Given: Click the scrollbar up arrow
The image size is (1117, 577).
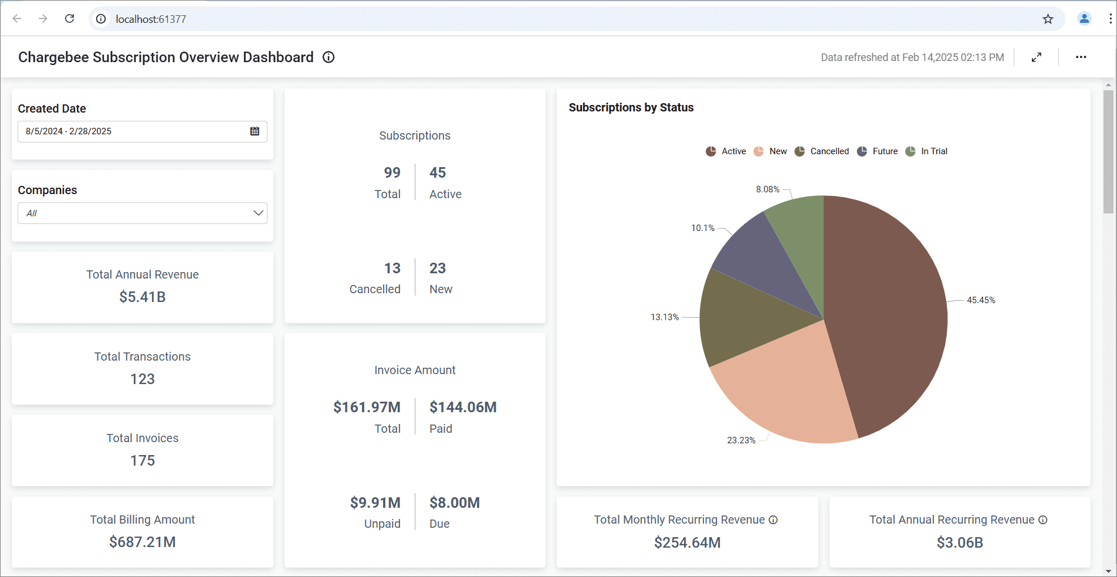Looking at the screenshot, I should click(1108, 84).
